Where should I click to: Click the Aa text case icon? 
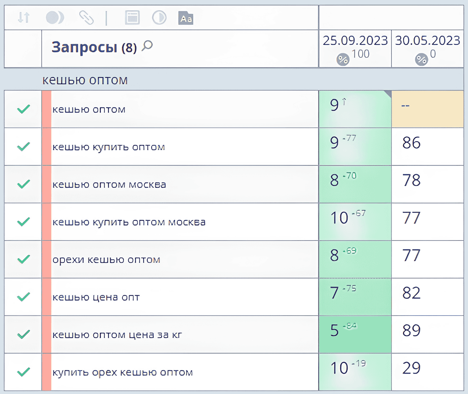[x=186, y=18]
